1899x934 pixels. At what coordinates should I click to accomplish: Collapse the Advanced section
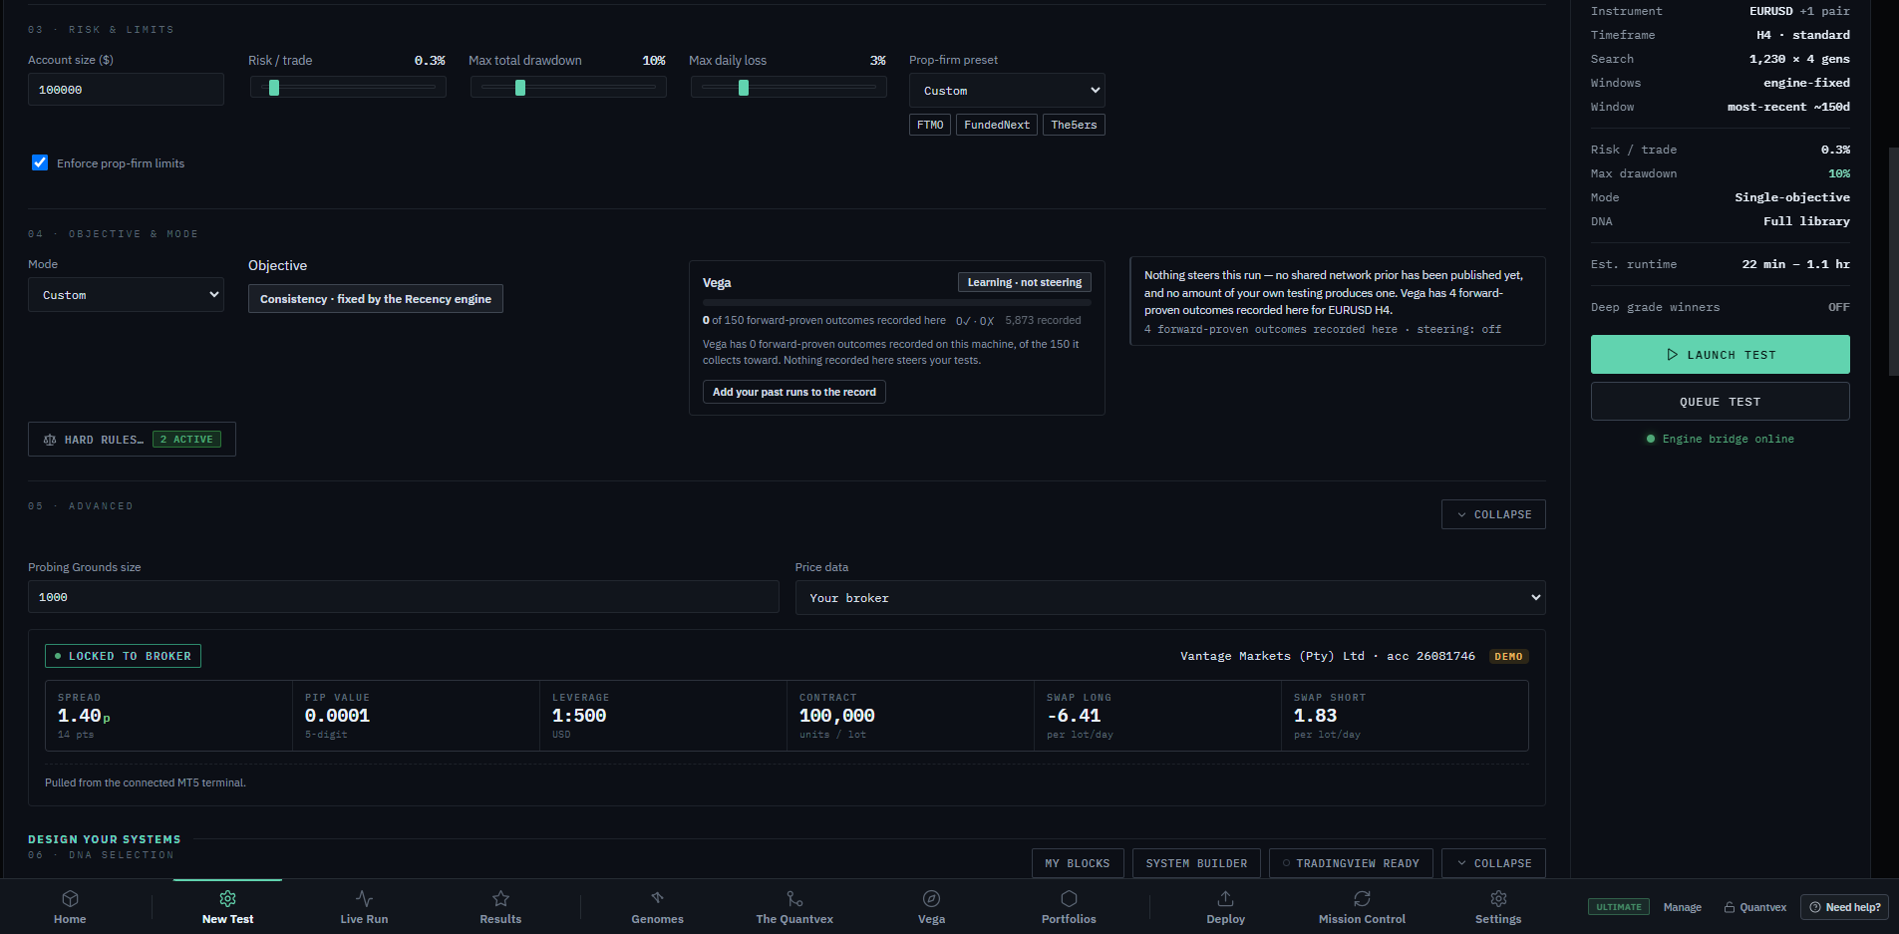tap(1493, 514)
